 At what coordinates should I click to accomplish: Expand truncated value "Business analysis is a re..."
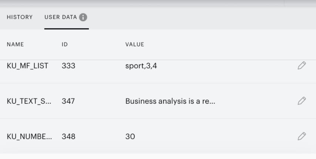[x=170, y=101]
